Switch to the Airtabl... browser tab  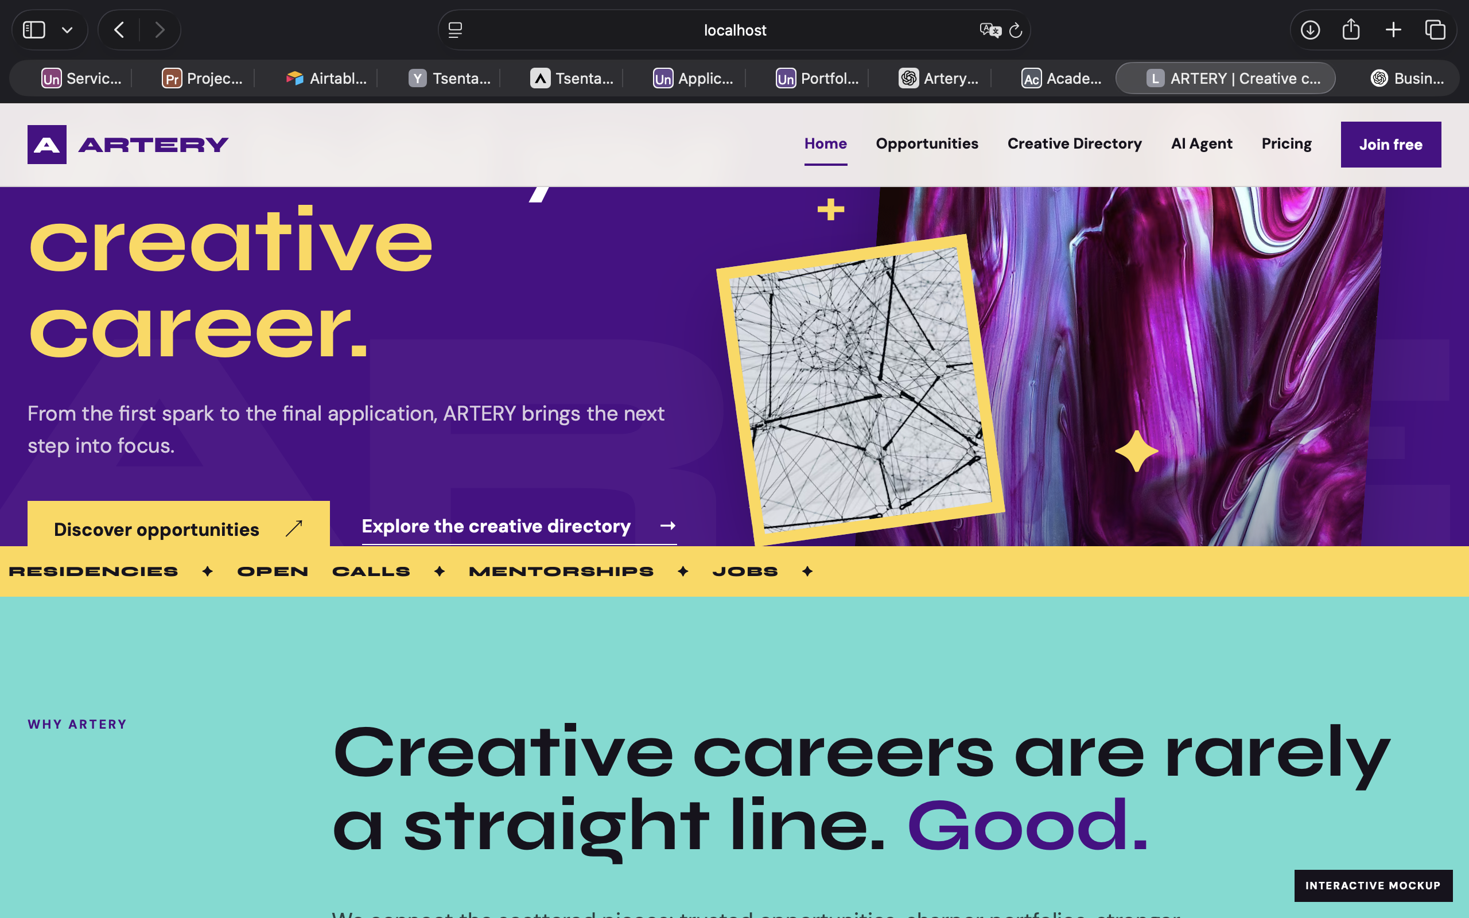pos(327,79)
